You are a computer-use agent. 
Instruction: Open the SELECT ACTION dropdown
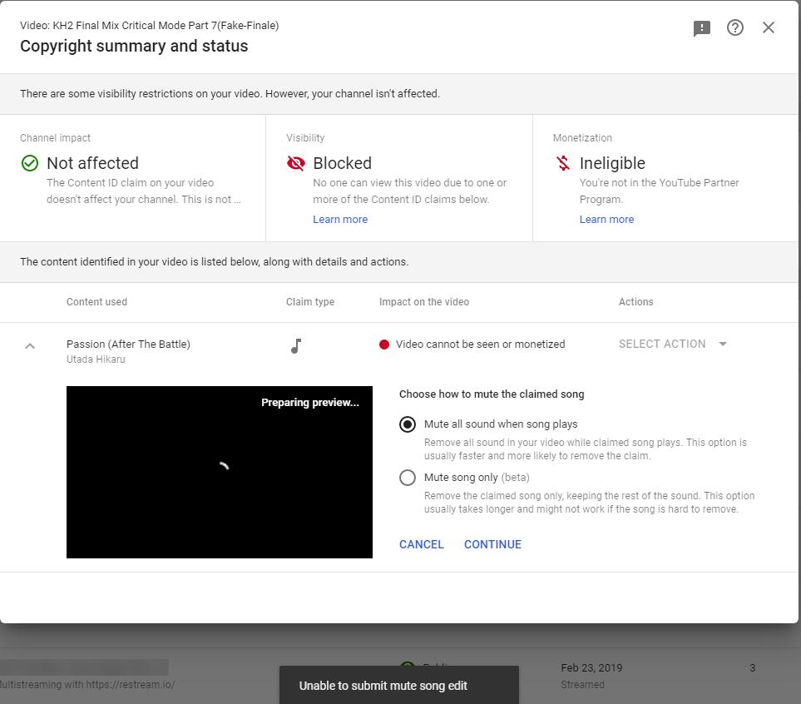click(672, 344)
